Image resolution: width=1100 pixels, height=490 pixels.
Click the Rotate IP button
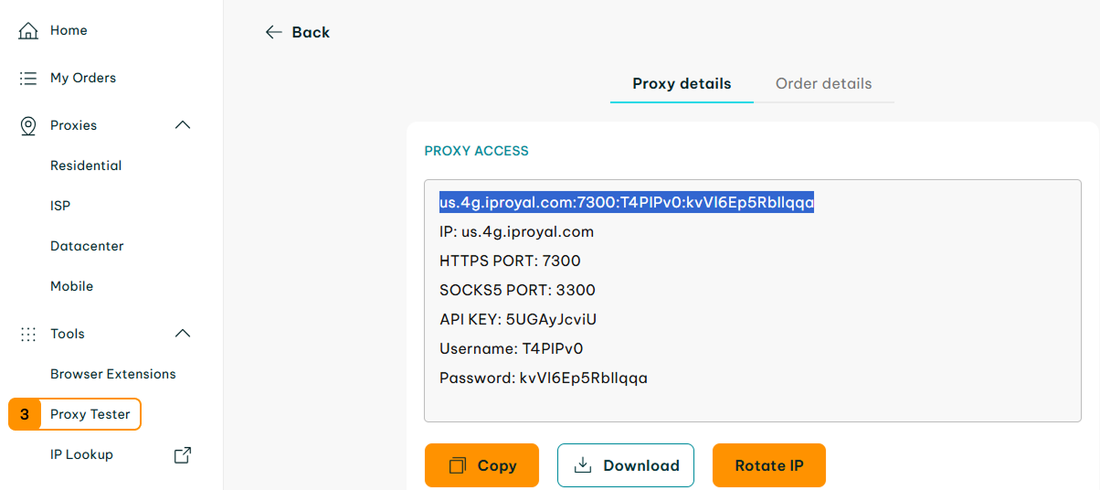769,465
